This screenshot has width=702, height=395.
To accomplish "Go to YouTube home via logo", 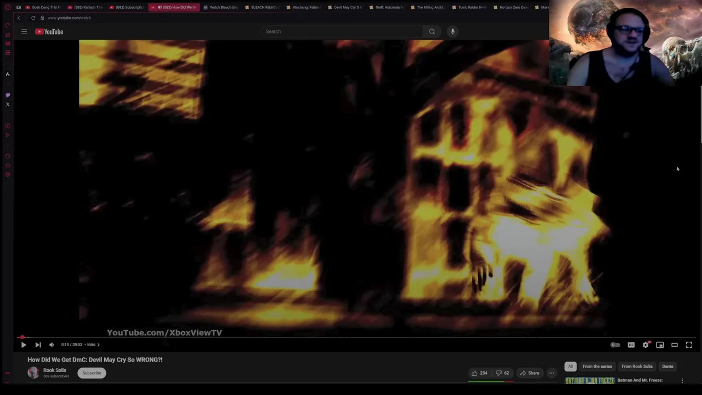I will coord(49,32).
